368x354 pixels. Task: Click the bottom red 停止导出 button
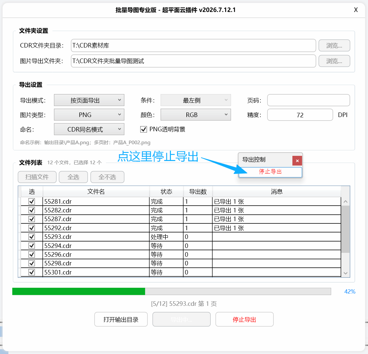pyautogui.click(x=244, y=319)
